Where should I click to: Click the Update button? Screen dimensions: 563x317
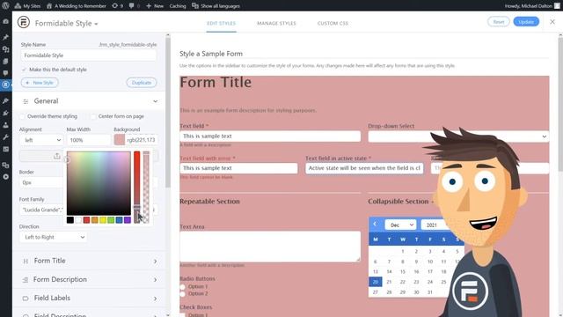click(x=526, y=21)
